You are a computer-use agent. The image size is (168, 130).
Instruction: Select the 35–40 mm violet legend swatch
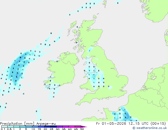[66, 127]
